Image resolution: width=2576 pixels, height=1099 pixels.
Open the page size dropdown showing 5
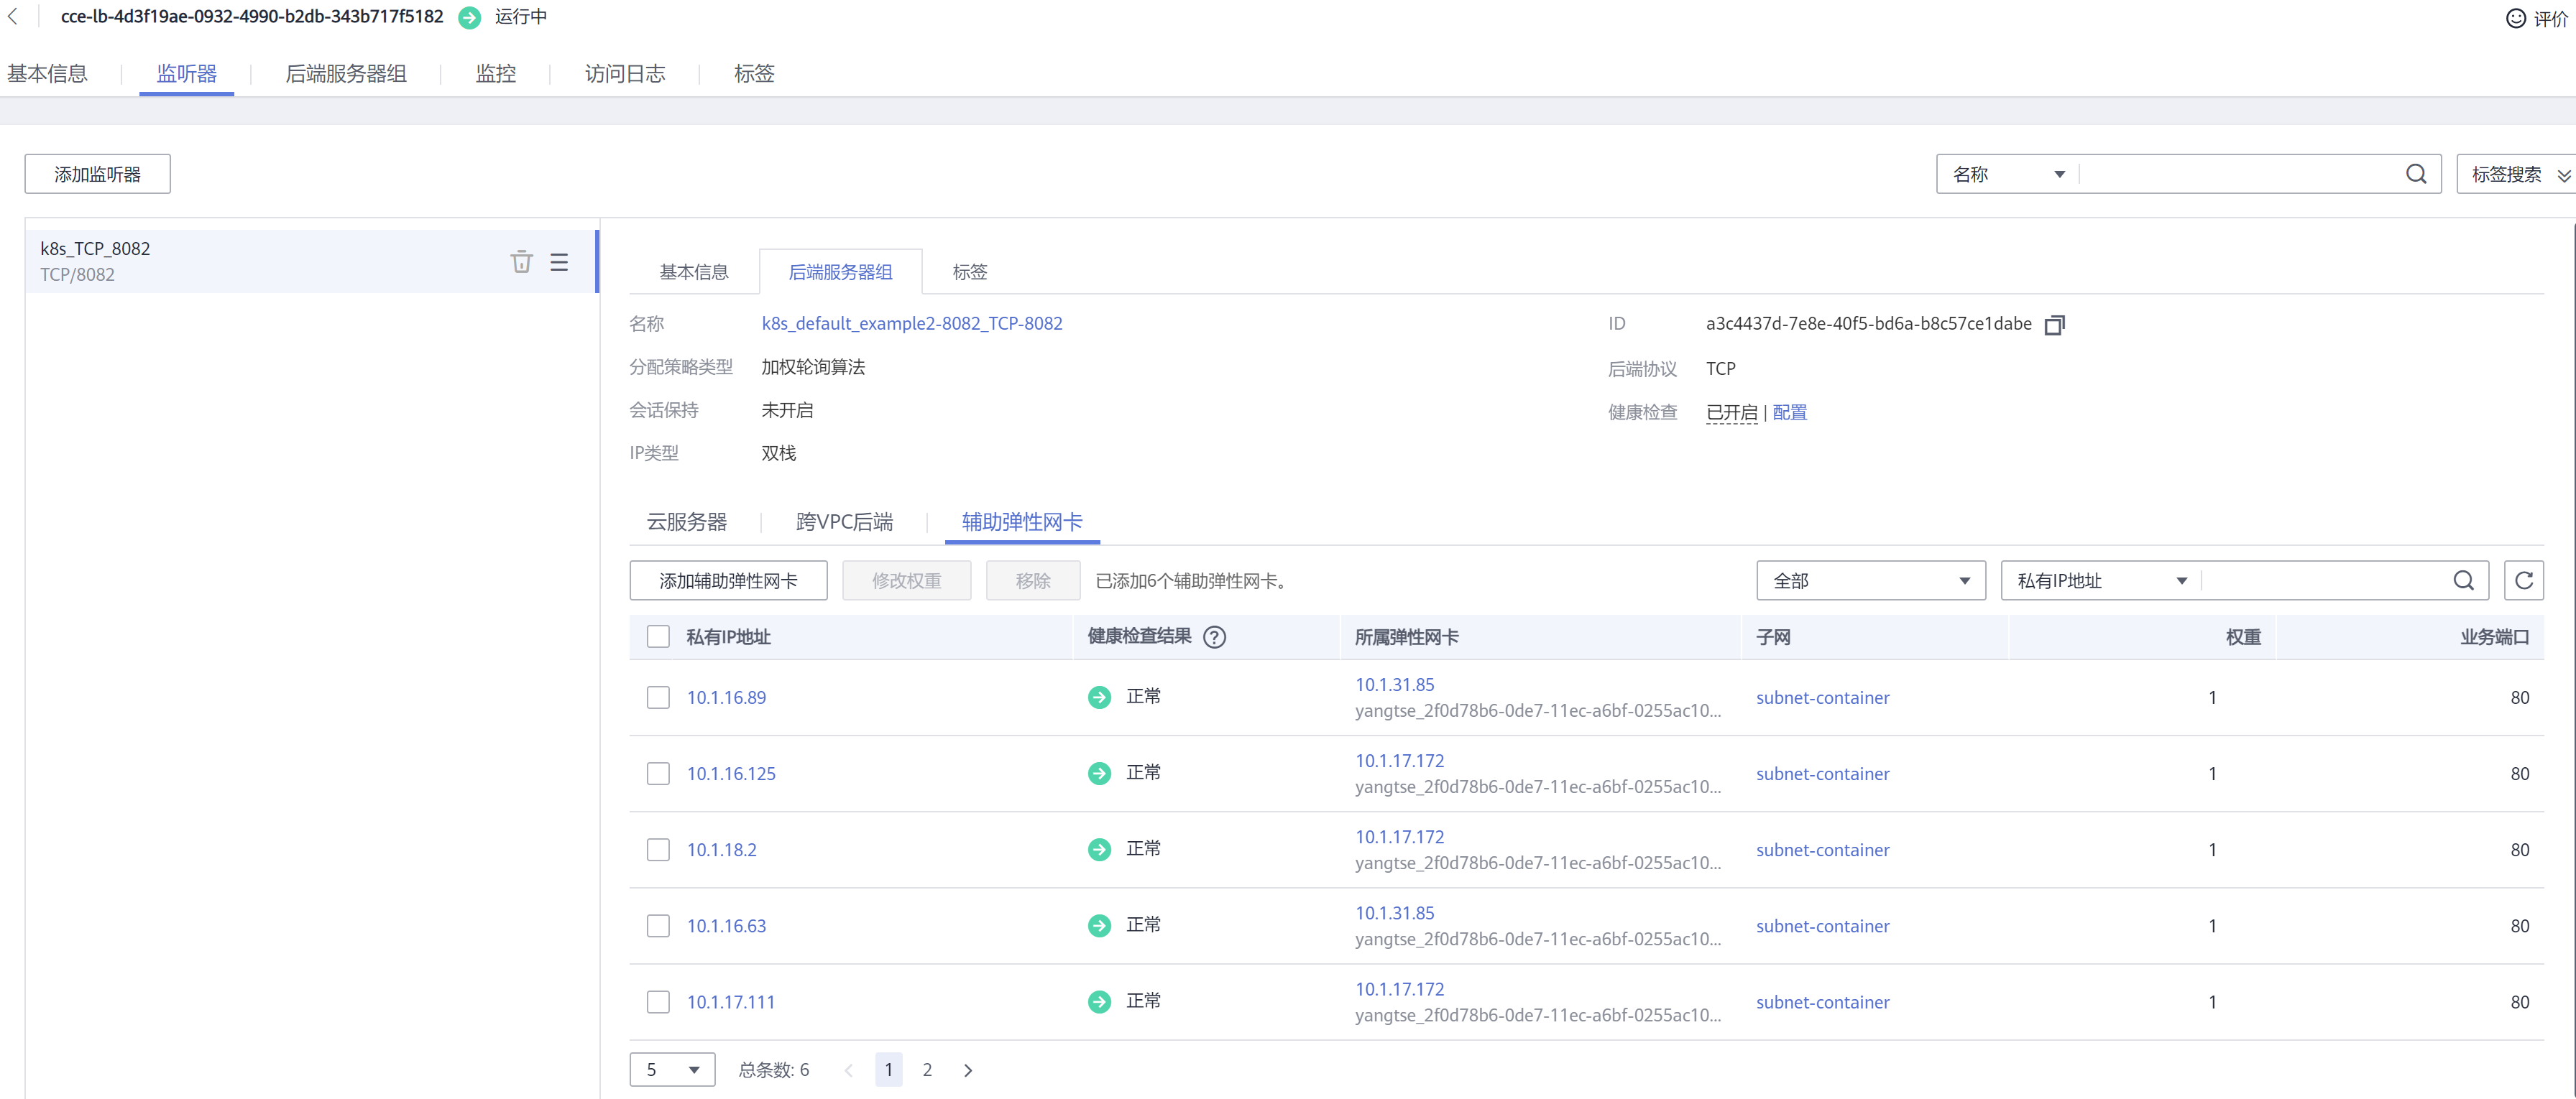click(x=672, y=1070)
